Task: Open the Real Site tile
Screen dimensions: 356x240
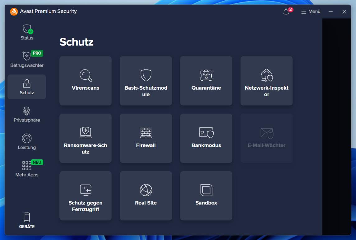Action: 146,196
